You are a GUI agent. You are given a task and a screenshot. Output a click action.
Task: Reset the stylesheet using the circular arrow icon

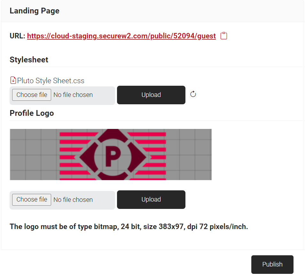(193, 94)
